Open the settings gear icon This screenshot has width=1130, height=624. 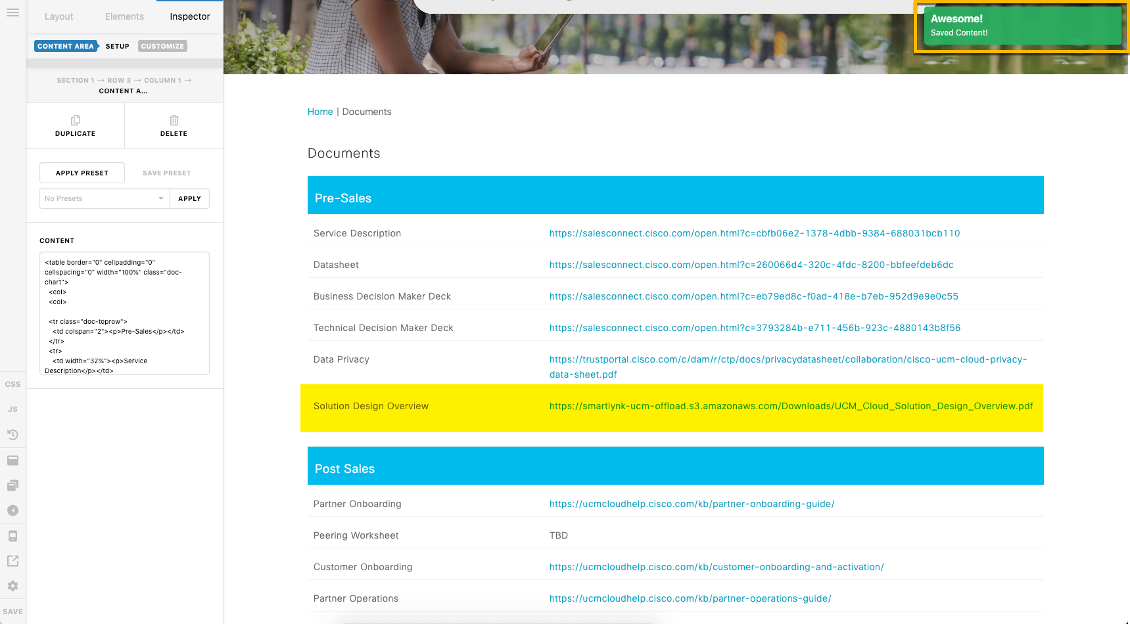(12, 586)
